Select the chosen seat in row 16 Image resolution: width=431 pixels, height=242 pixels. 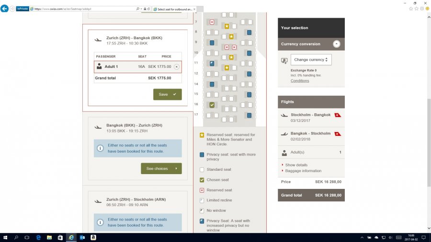click(212, 105)
